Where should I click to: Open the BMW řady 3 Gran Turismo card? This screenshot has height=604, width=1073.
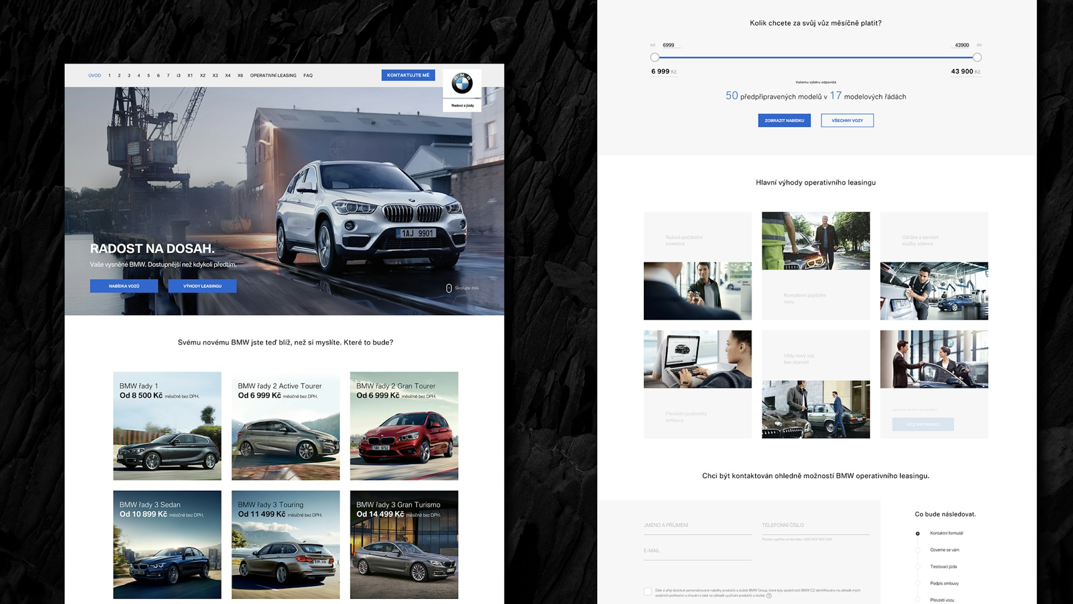(404, 545)
